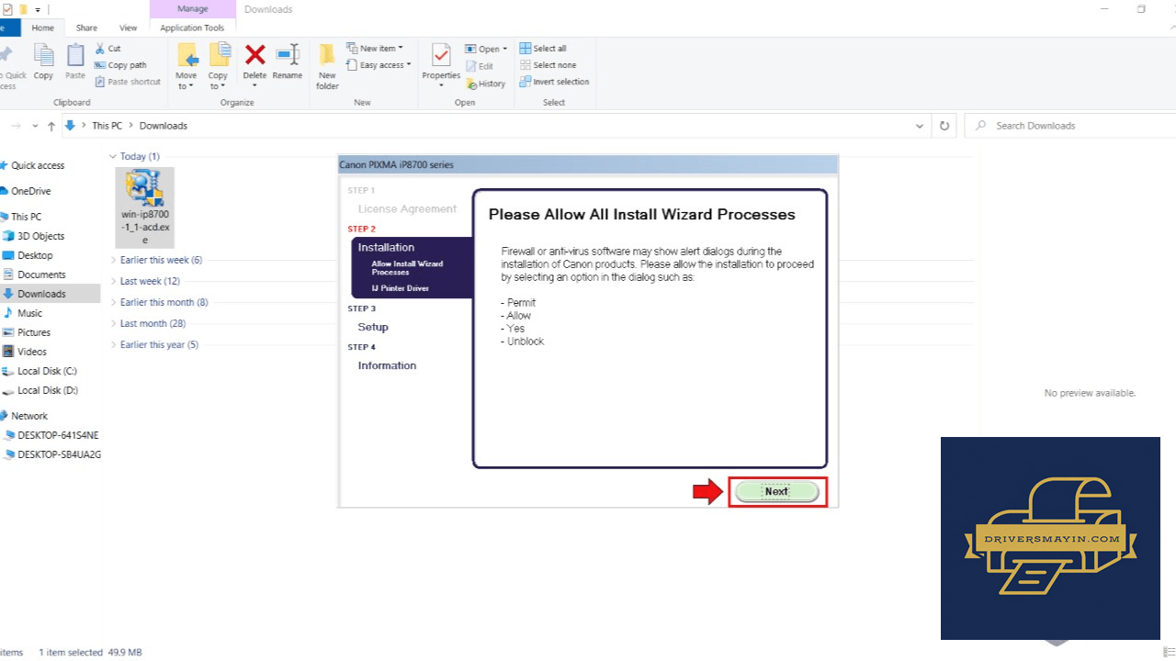Create a New folder from the ribbon

(327, 67)
